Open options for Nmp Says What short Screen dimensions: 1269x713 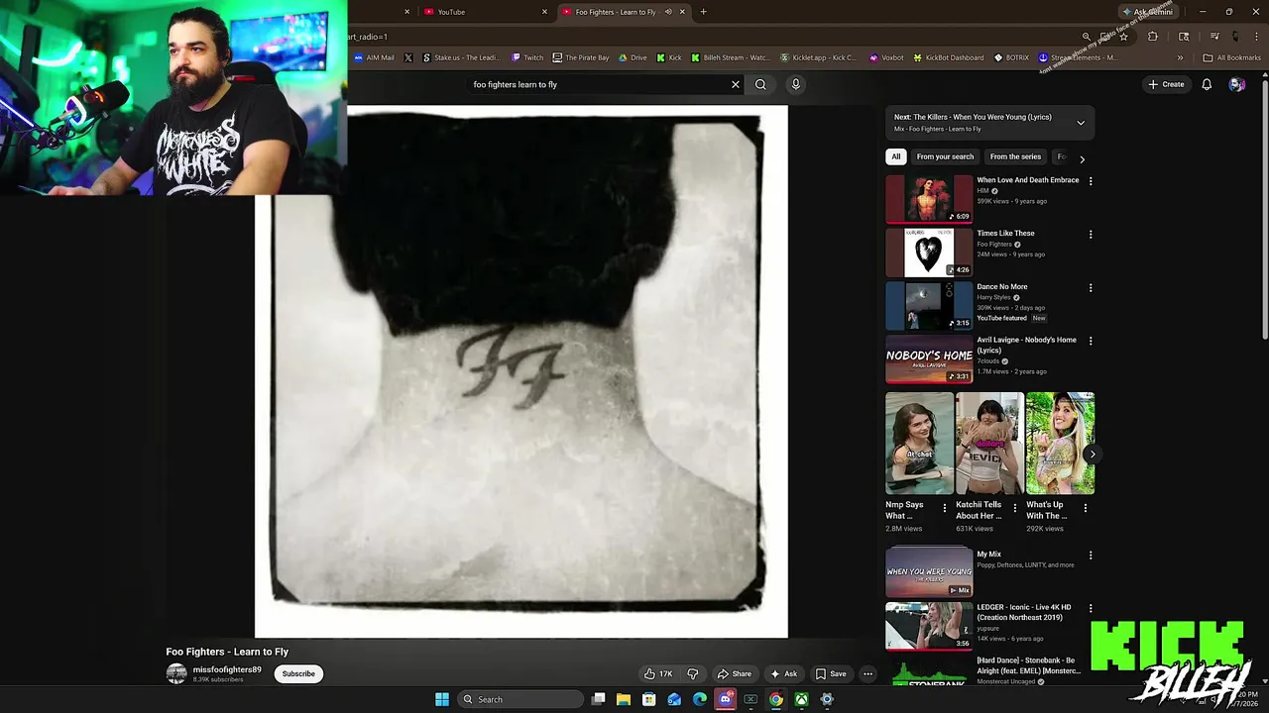[944, 508]
